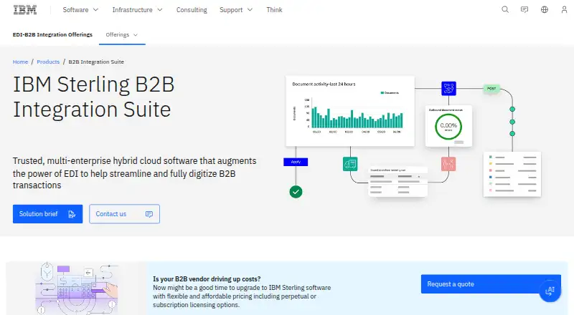This screenshot has height=315, width=574.
Task: Select the Request a quote button
Action: (491, 284)
